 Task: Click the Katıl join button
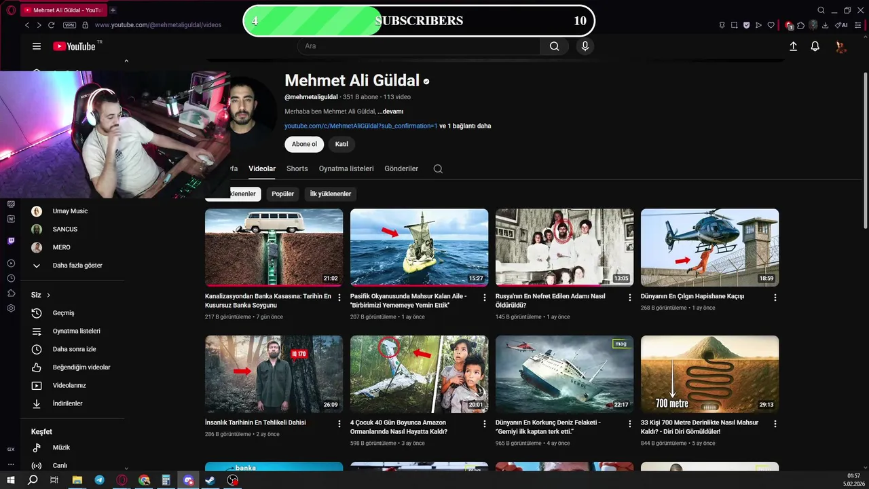pos(341,144)
